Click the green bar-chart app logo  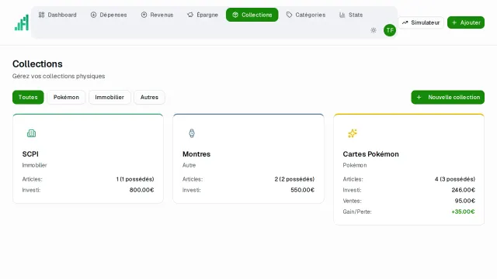(x=22, y=22)
